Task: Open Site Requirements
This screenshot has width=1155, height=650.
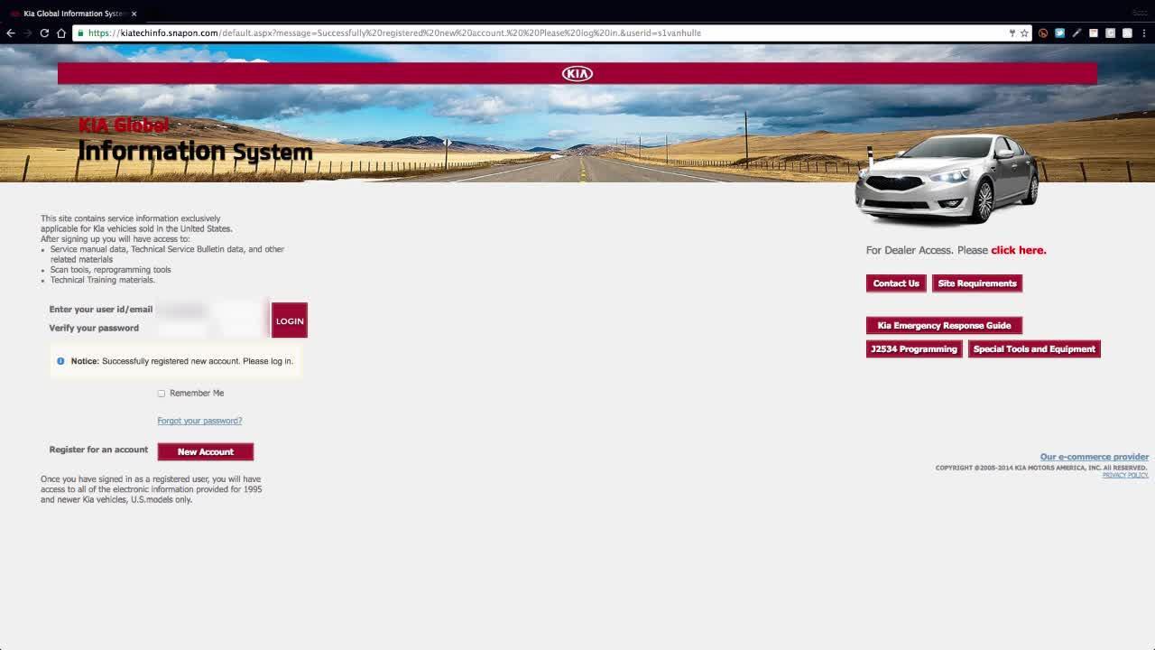Action: tap(976, 283)
